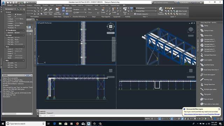Toggle 2D object snap in status bar
This screenshot has width=224, height=126.
(175, 119)
